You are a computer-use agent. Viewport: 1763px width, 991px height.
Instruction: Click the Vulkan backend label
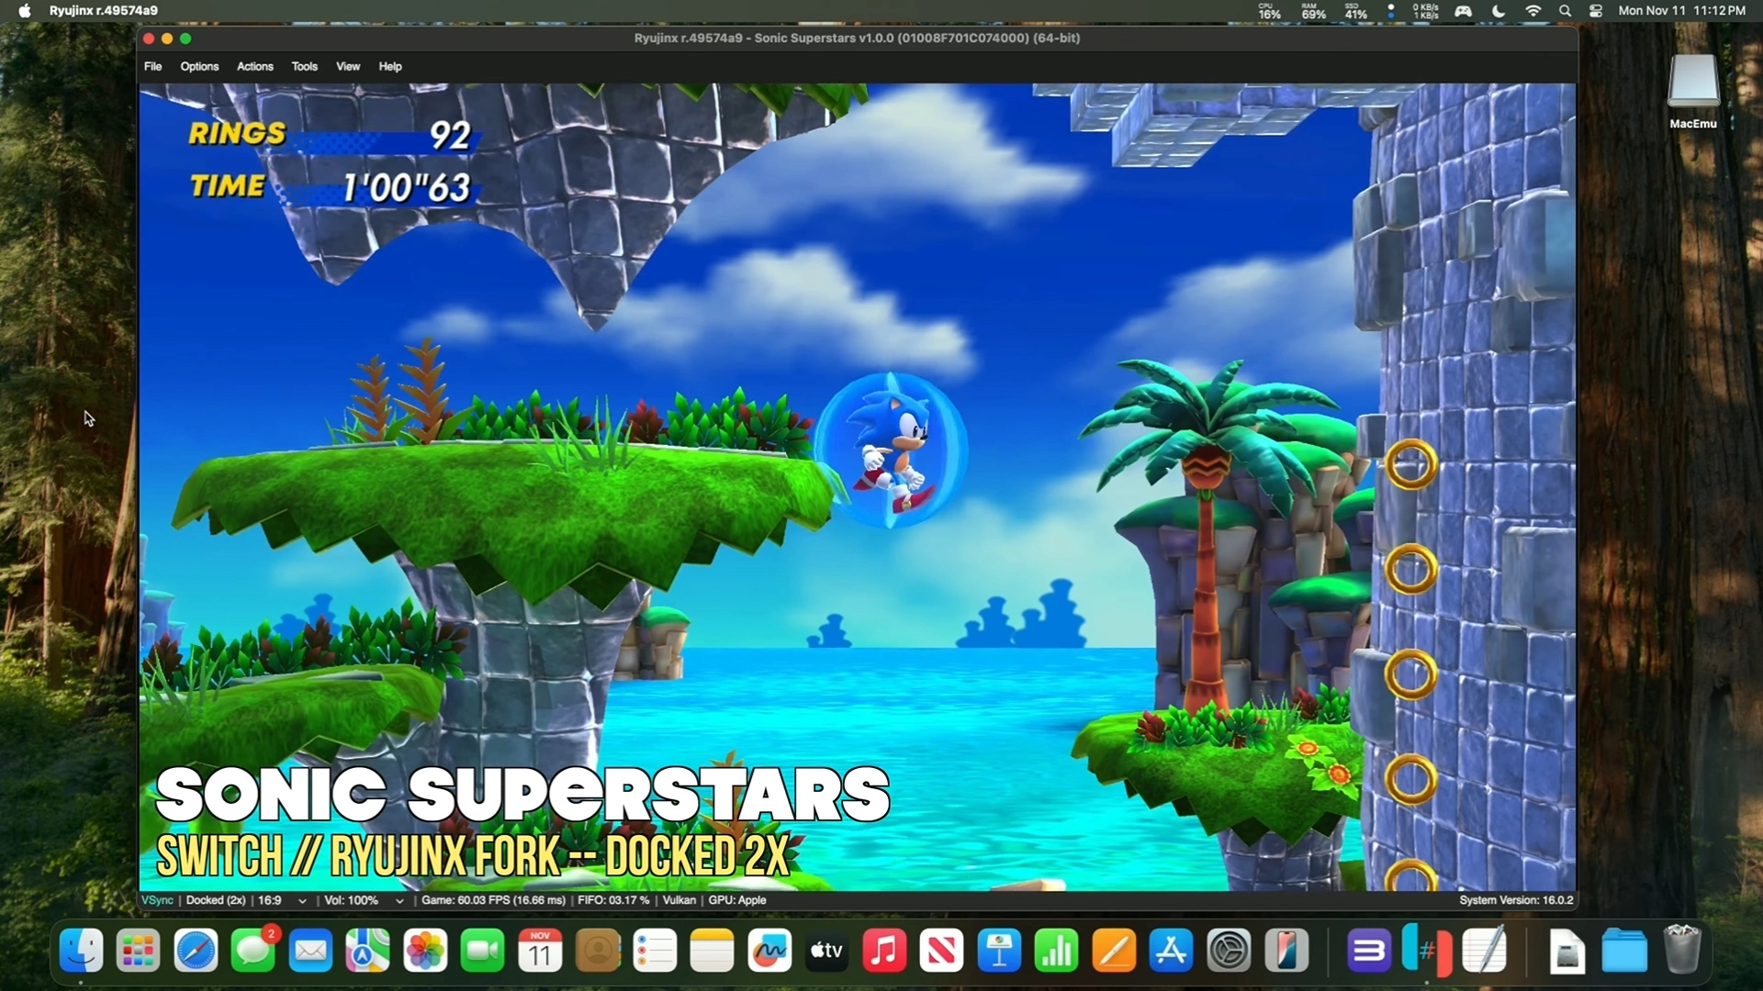point(679,900)
